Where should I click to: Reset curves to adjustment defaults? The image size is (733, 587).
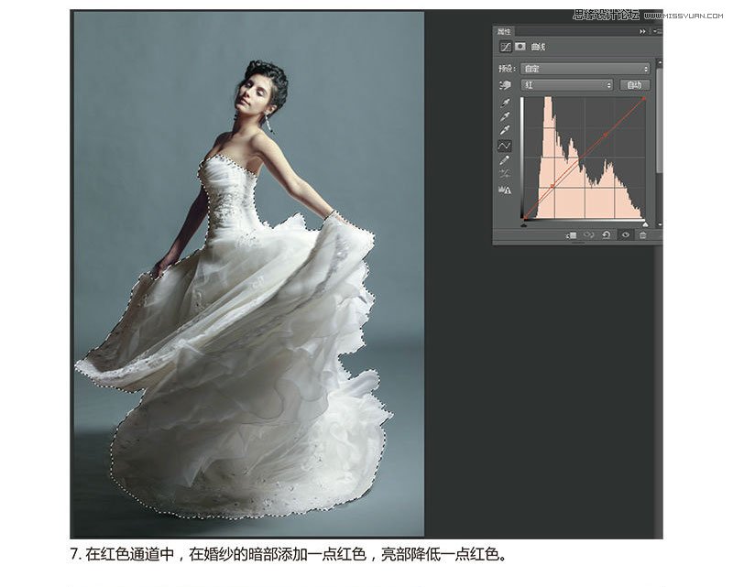[607, 235]
